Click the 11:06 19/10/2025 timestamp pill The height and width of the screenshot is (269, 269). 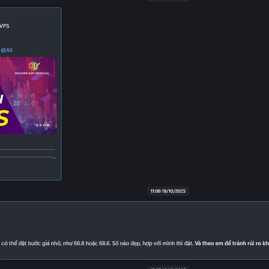click(x=168, y=191)
